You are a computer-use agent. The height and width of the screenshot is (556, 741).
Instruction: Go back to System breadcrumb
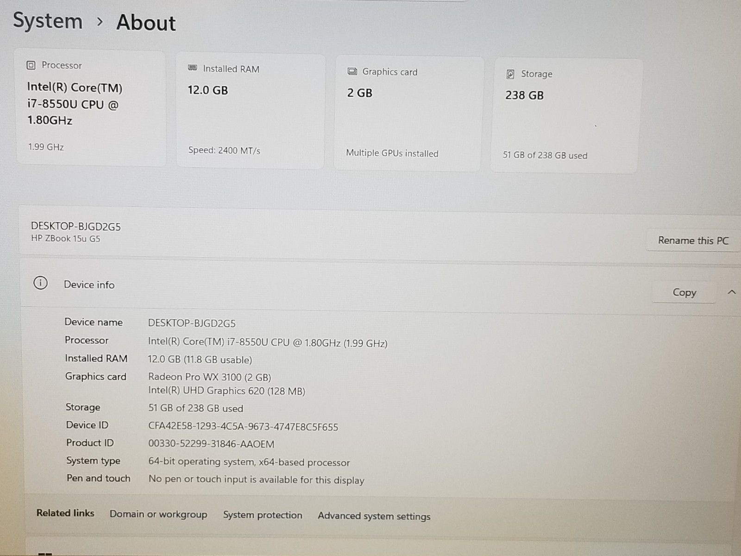pos(48,21)
